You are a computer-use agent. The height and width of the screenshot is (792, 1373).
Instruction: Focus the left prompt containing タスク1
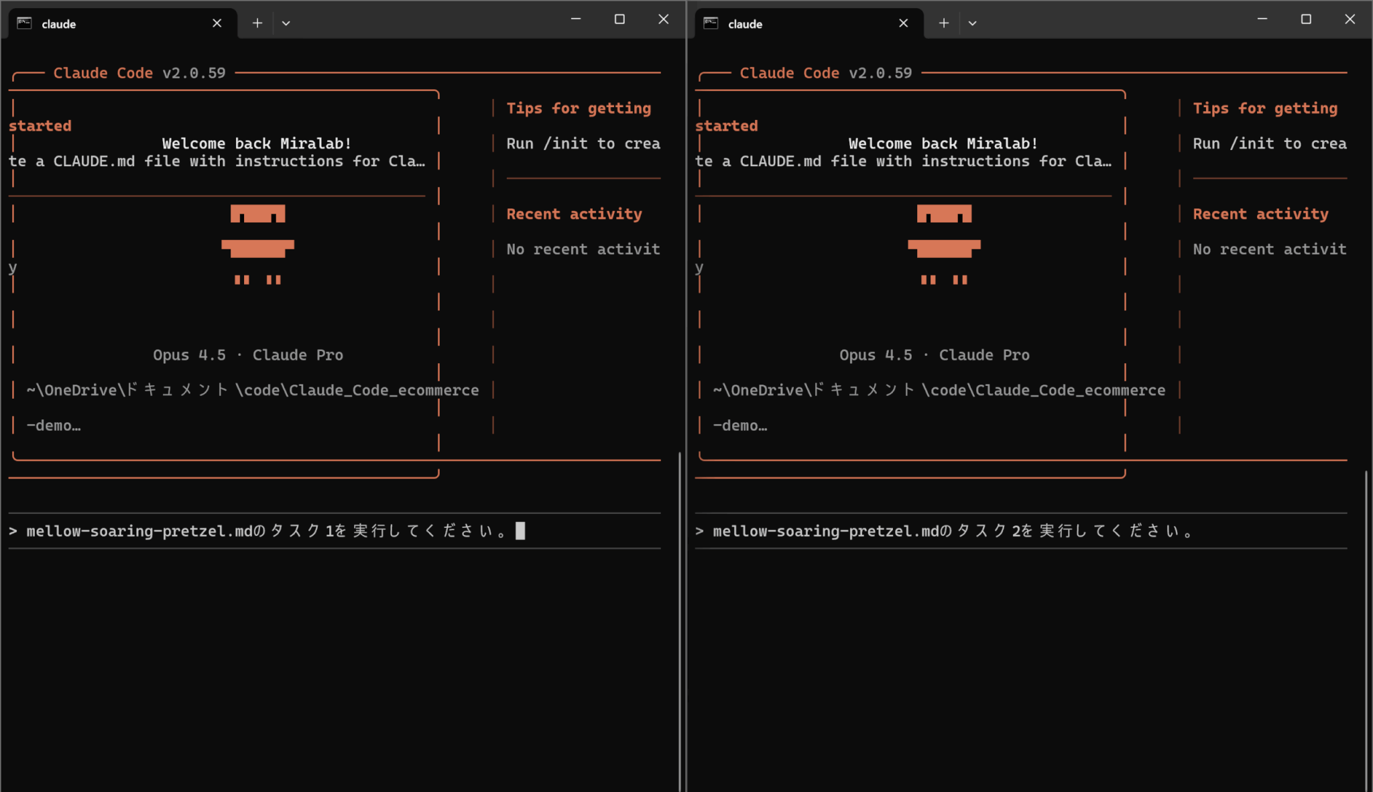pos(268,531)
